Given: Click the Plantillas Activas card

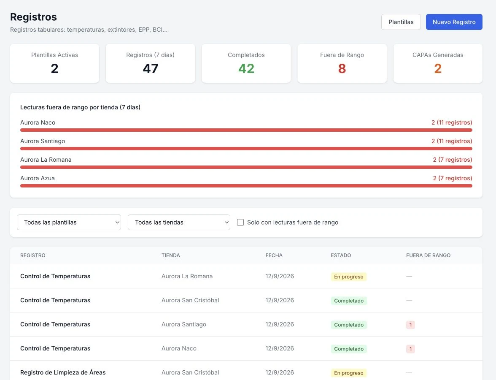Looking at the screenshot, I should click(54, 63).
